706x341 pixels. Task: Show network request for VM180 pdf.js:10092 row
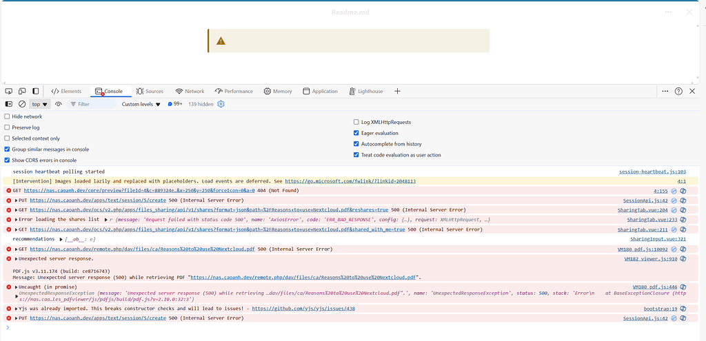674,249
